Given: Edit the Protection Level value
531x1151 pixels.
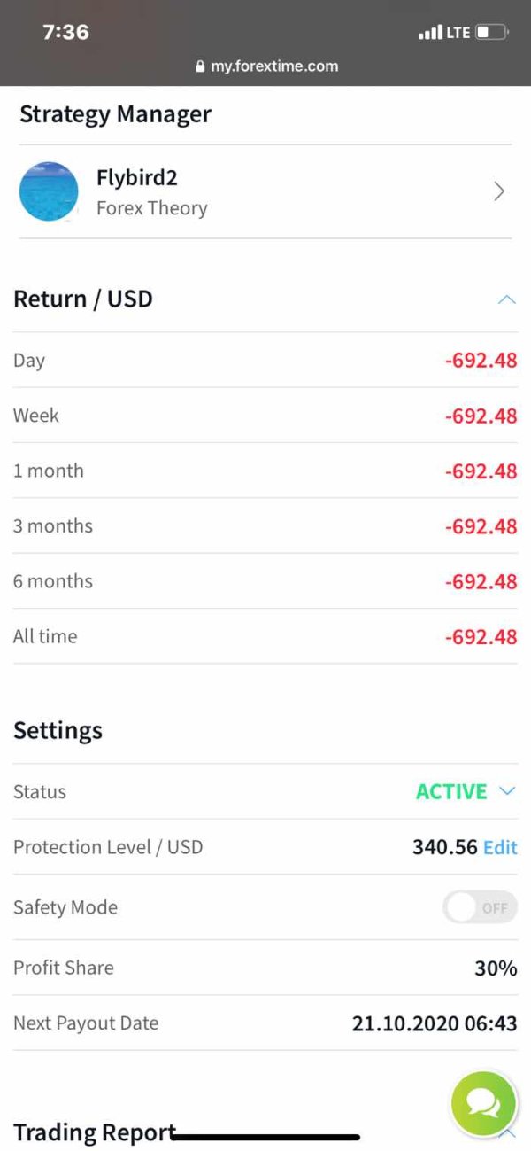Looking at the screenshot, I should 500,847.
